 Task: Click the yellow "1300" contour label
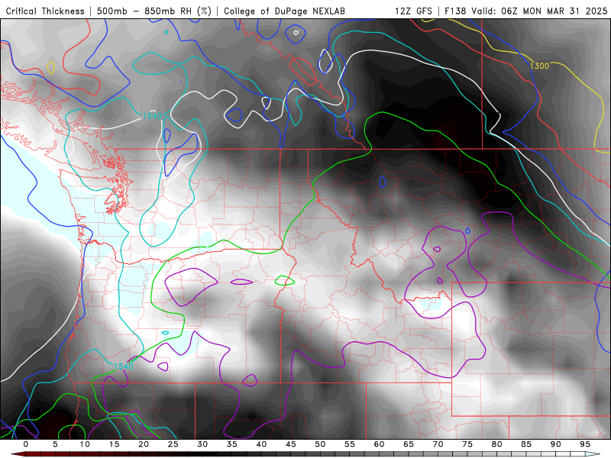(x=539, y=66)
